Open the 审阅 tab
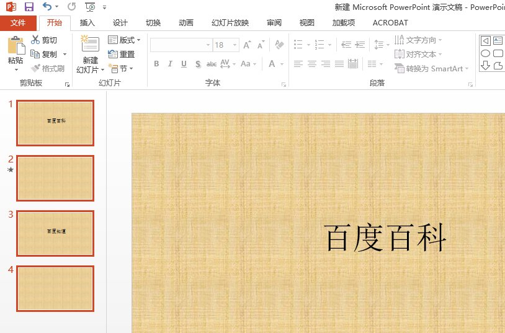Viewport: 505px width, 333px height. (x=274, y=23)
